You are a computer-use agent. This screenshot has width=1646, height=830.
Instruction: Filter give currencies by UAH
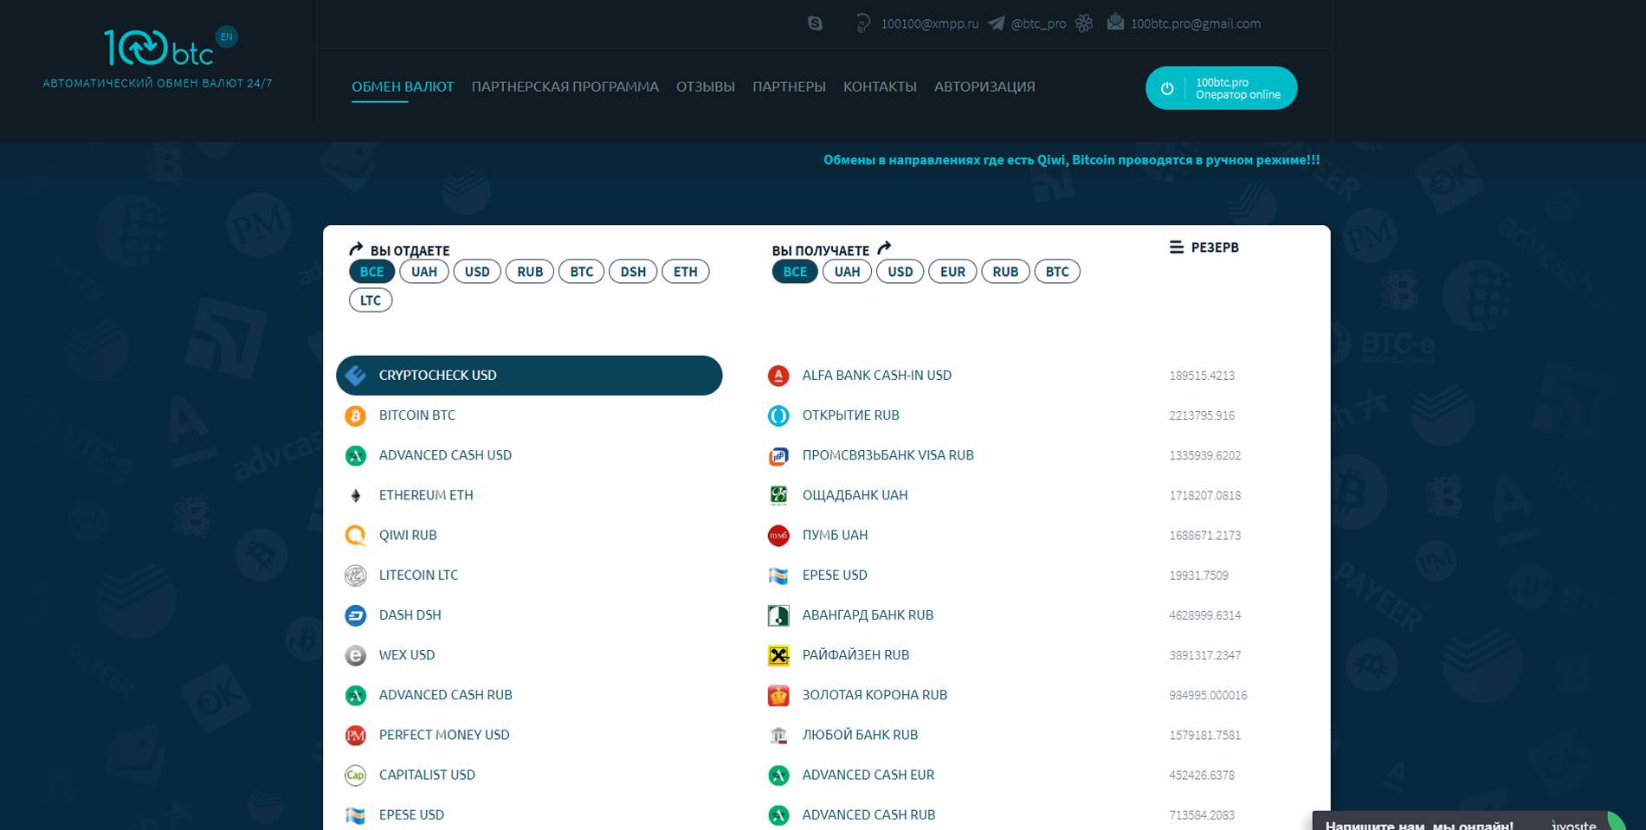[x=424, y=272]
